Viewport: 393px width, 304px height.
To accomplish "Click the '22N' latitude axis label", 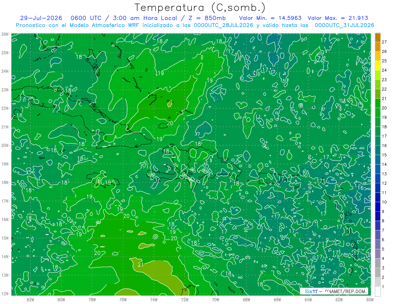I will pos(5,108).
